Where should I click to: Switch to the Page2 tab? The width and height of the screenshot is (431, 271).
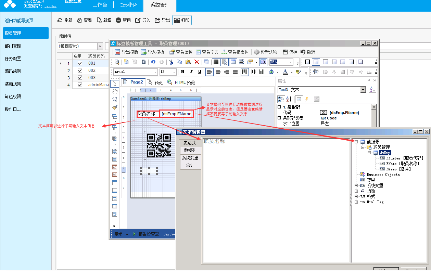pos(133,82)
